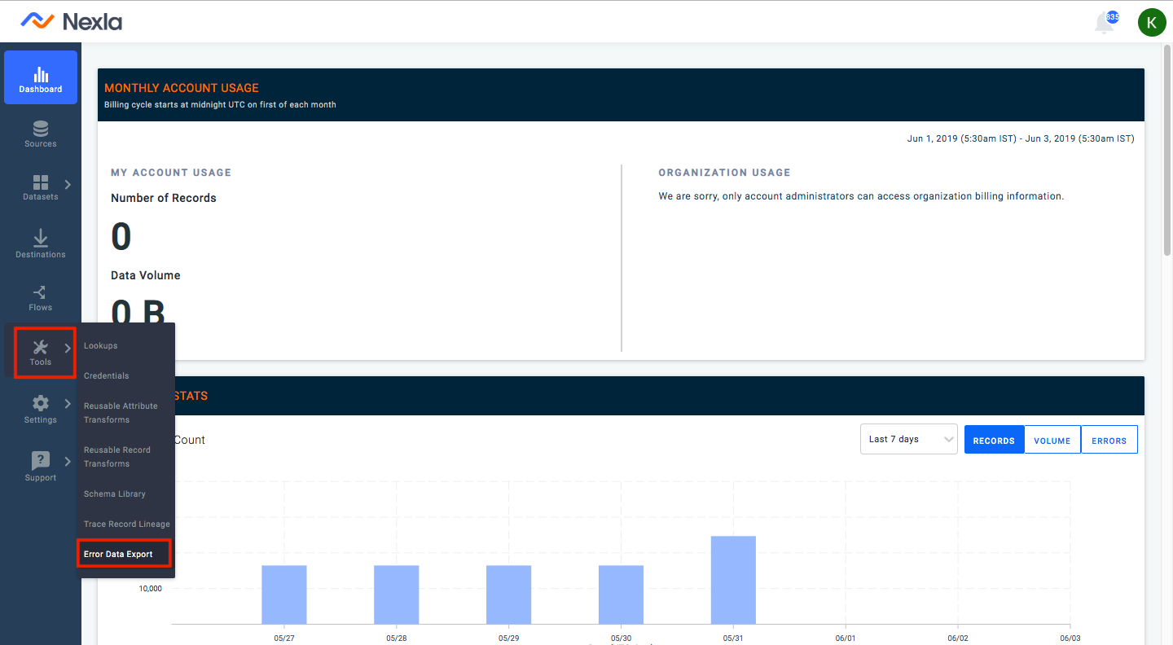Open Trace Record Lineage item

coord(126,524)
